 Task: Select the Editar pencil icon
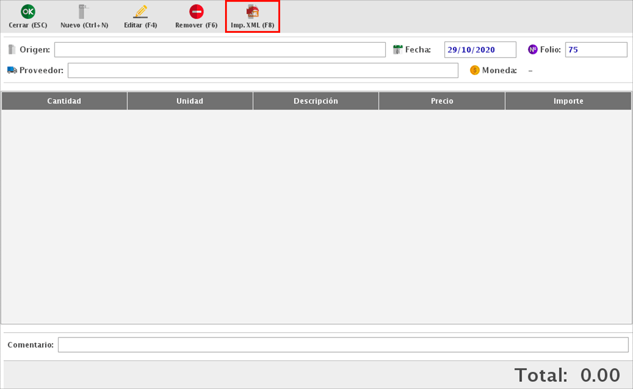(140, 12)
